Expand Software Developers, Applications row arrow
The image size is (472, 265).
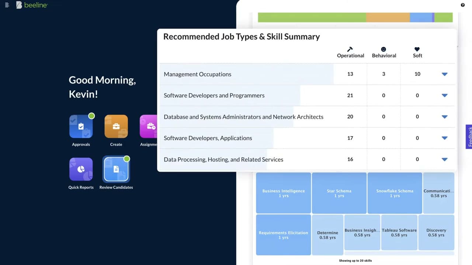click(444, 138)
